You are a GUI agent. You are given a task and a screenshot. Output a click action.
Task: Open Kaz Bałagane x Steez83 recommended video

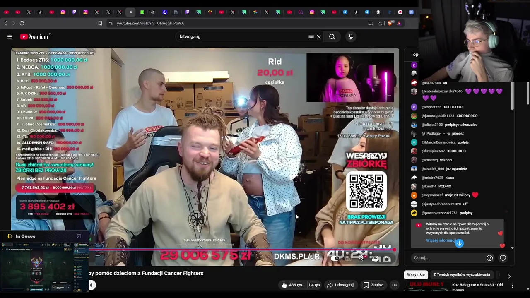coord(477,287)
